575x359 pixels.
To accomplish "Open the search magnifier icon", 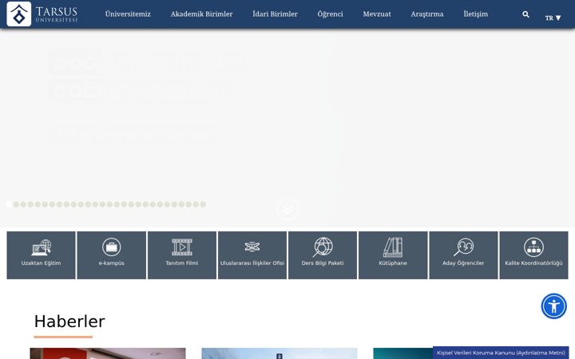I will (x=525, y=14).
